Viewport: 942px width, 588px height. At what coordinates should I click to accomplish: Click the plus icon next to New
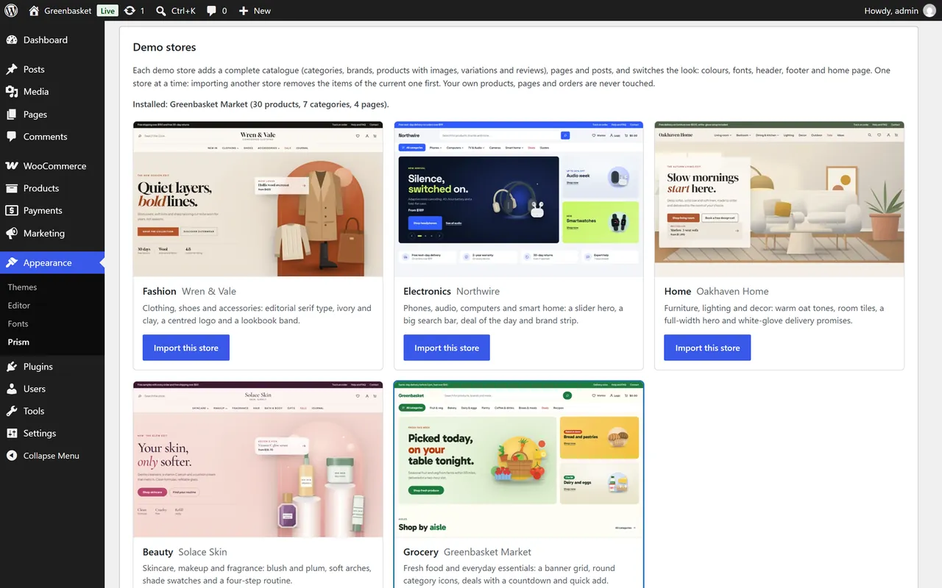coord(244,10)
